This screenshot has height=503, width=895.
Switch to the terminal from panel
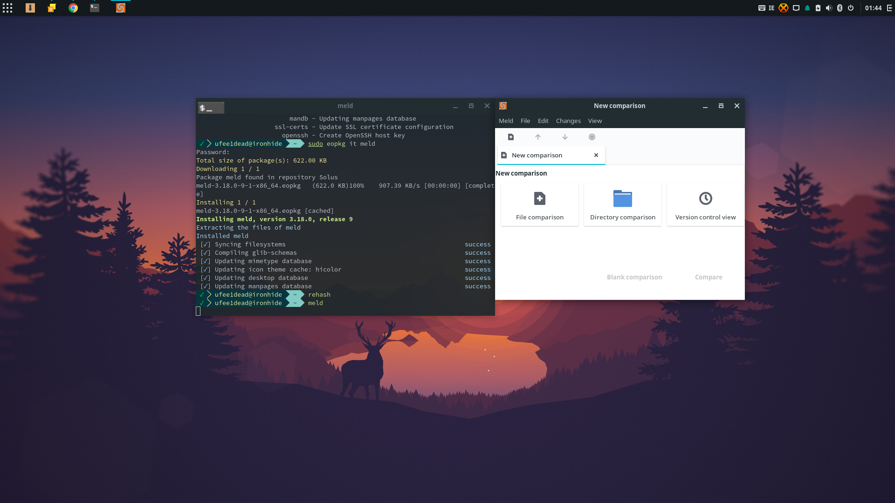(95, 8)
